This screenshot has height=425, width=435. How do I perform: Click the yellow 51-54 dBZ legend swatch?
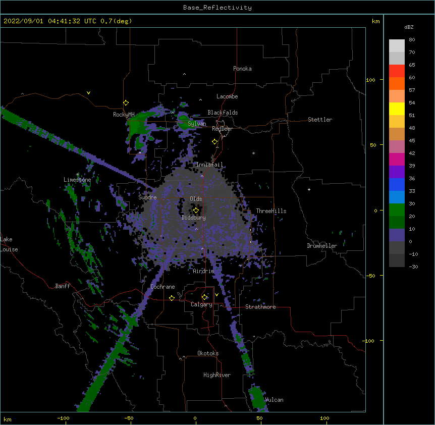(397, 109)
